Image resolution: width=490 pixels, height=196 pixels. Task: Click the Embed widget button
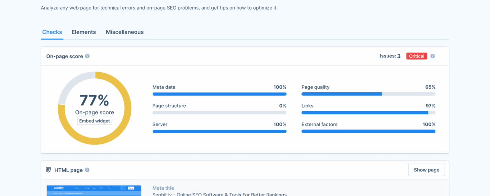click(x=94, y=121)
